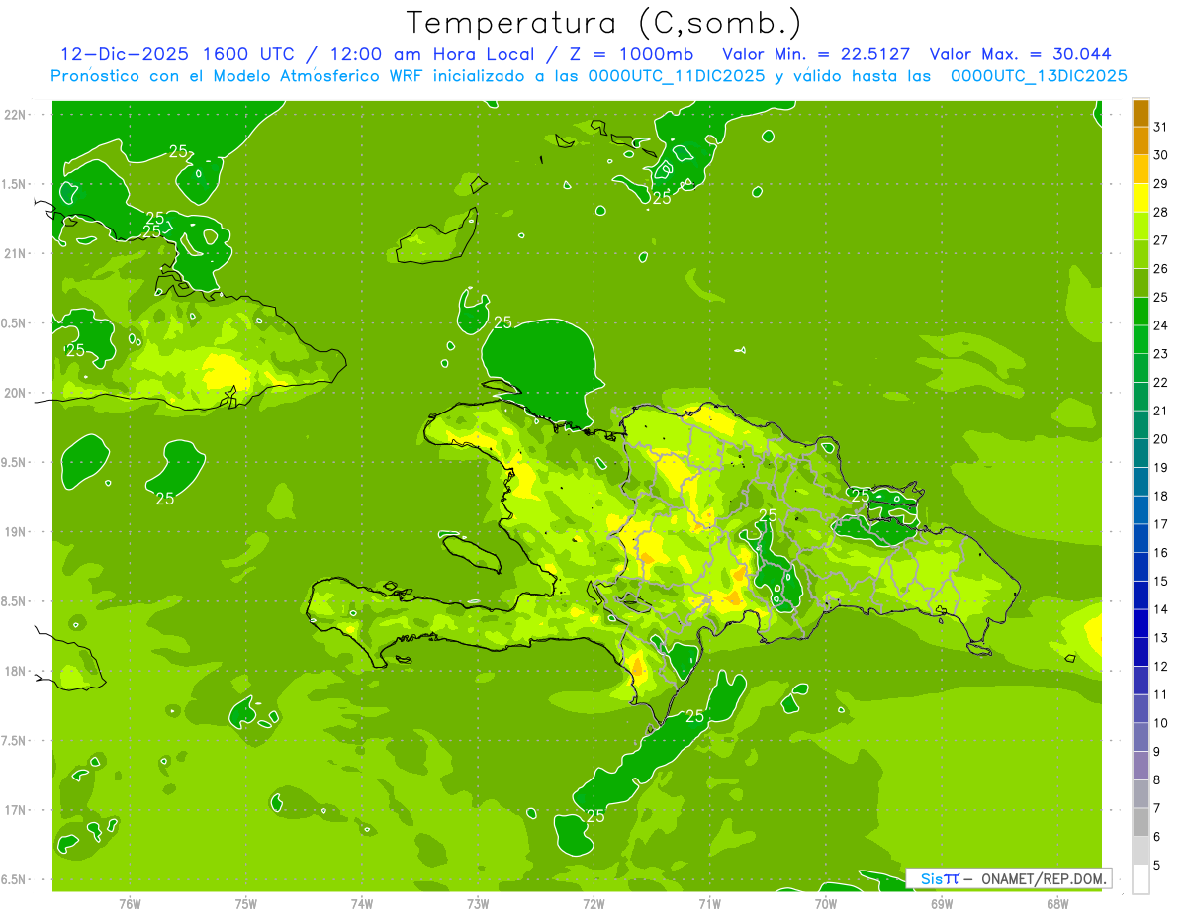
Task: Click the valid-until time "0000UTC_13DIC2025"
Action: coord(1040,76)
